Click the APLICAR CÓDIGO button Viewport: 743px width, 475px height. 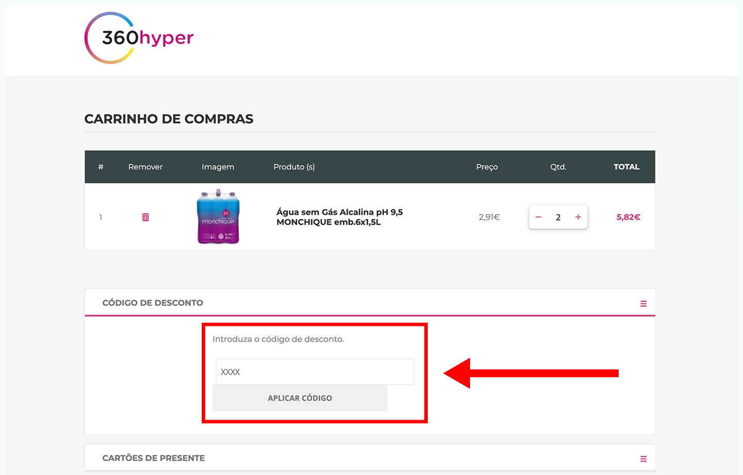300,398
